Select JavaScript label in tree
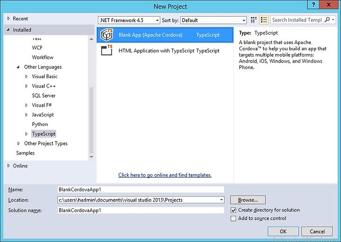 pos(43,115)
